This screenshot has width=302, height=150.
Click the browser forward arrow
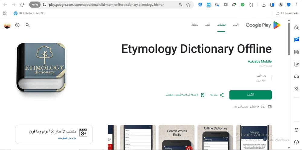pyautogui.click(x=14, y=5)
